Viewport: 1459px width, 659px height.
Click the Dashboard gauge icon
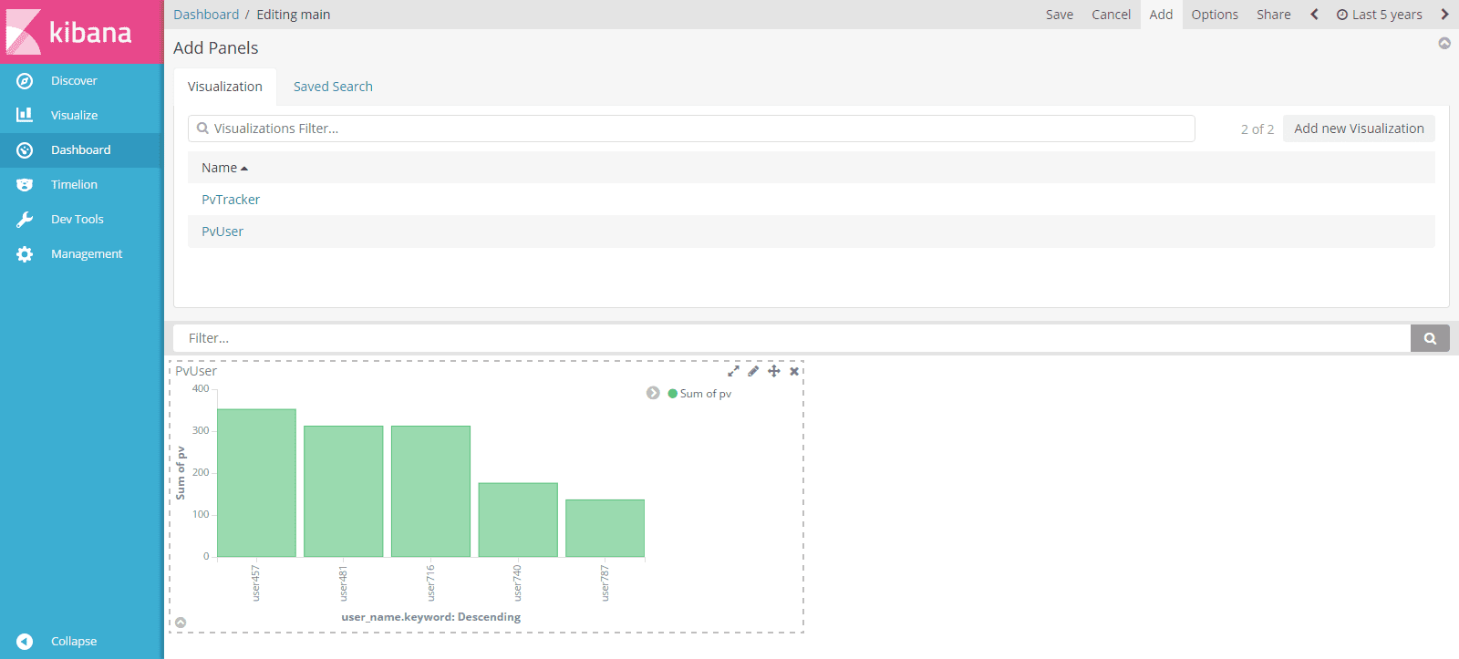[25, 150]
